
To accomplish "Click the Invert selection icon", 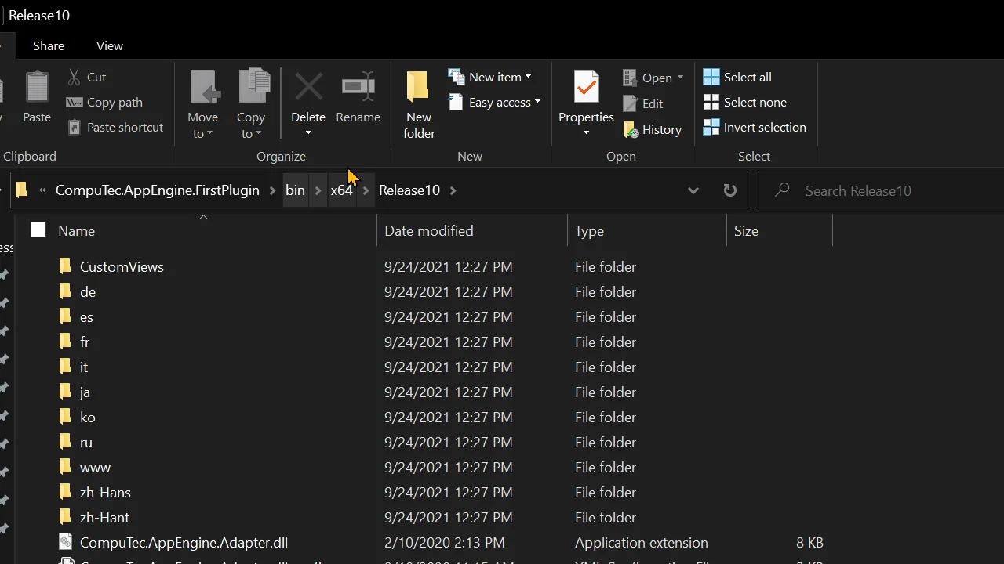I will pyautogui.click(x=711, y=128).
